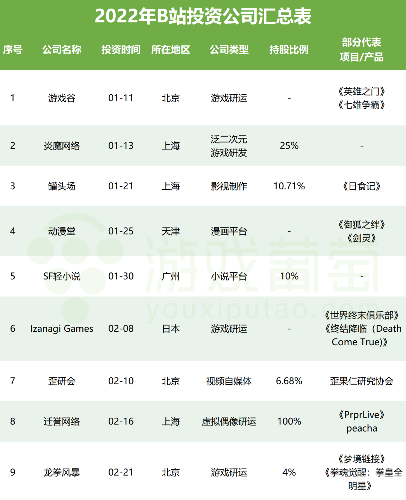The image size is (406, 500).
Task: Select the 部分代表项目/产品 column header
Action: pyautogui.click(x=362, y=50)
